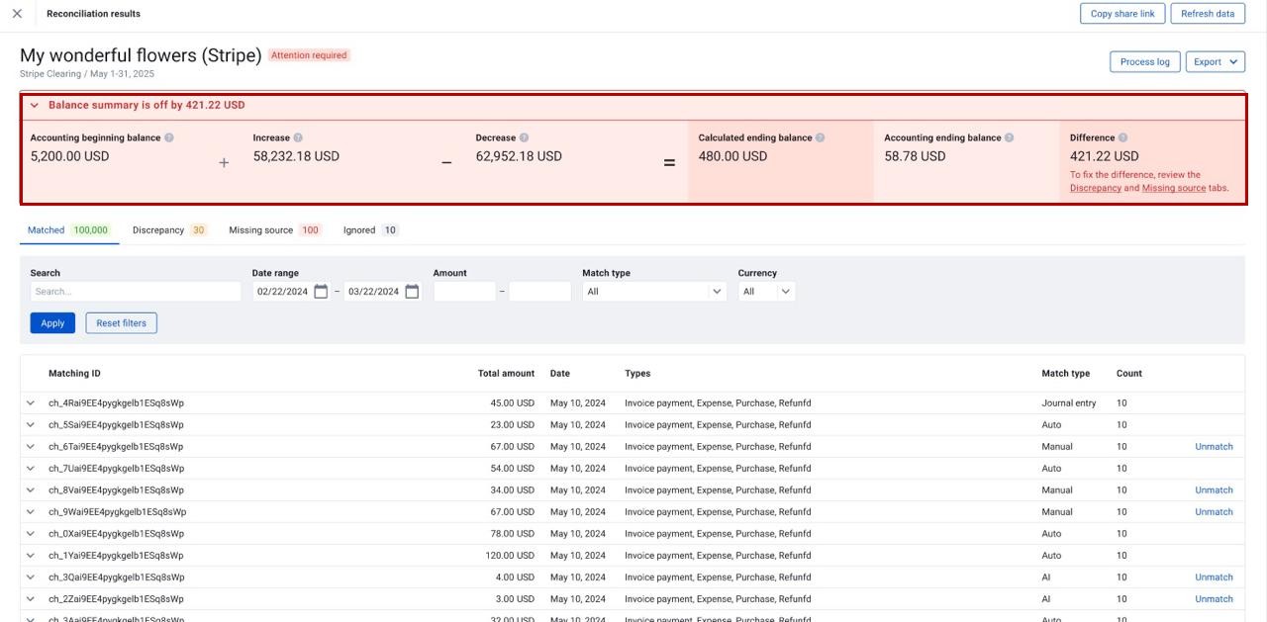
Task: Follow the Discrepancy link in the Difference note
Action: (x=1096, y=188)
